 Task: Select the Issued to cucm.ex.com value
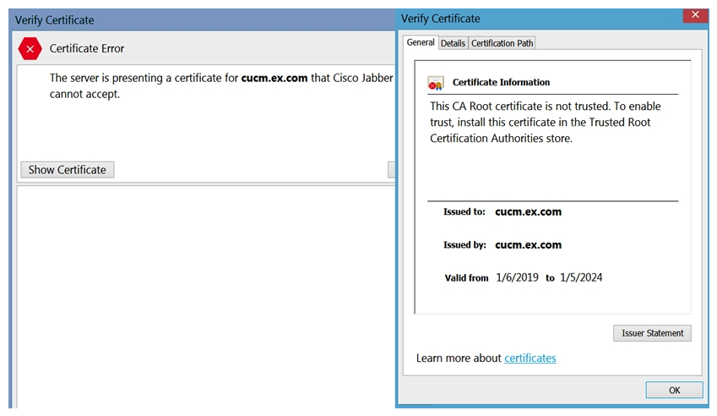pyautogui.click(x=528, y=212)
